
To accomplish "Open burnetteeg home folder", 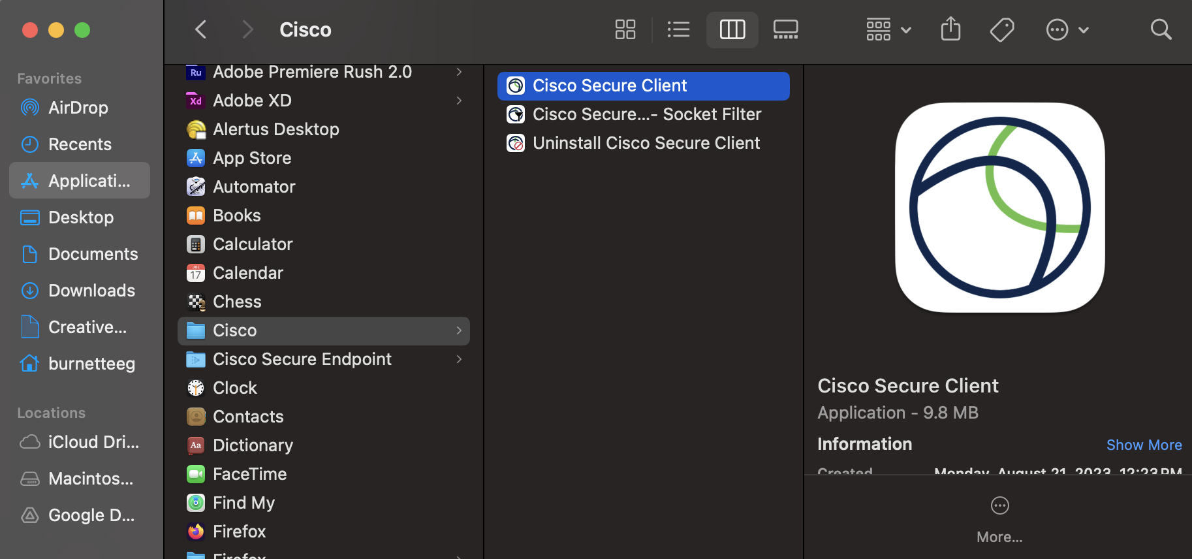I will [x=80, y=364].
